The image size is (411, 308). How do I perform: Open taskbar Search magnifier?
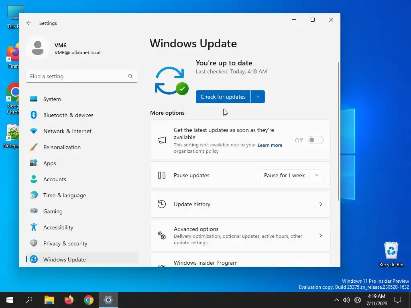[x=29, y=300]
